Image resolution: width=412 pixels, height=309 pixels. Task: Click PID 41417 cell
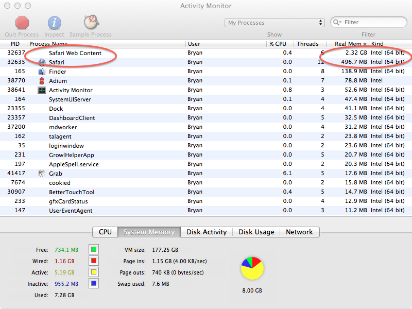coord(16,174)
